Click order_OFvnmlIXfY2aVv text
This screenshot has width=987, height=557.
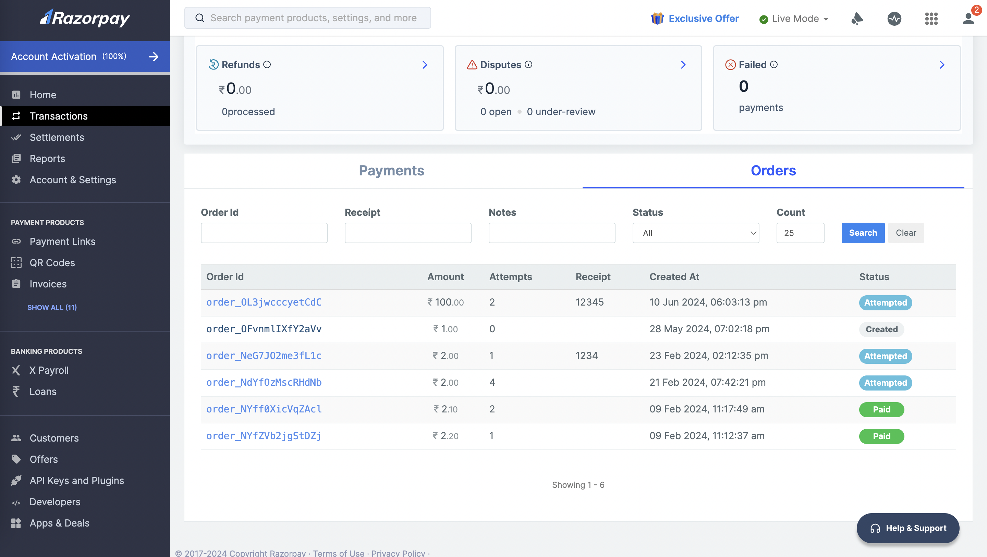pyautogui.click(x=264, y=329)
